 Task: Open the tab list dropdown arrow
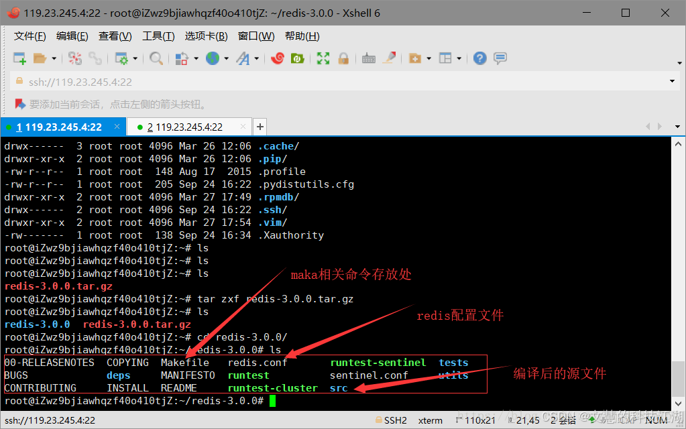pyautogui.click(x=677, y=127)
